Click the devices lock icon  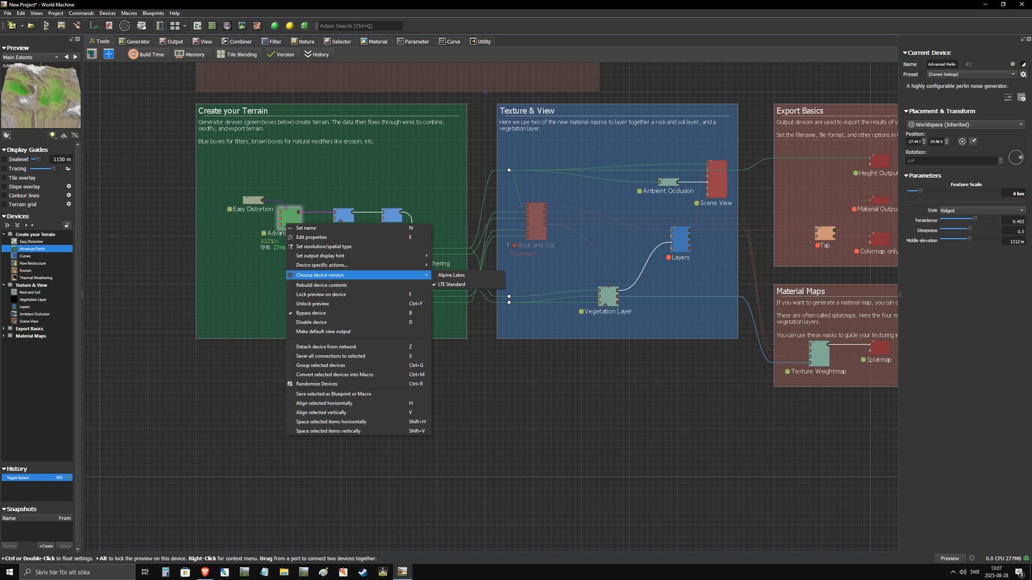click(x=67, y=225)
